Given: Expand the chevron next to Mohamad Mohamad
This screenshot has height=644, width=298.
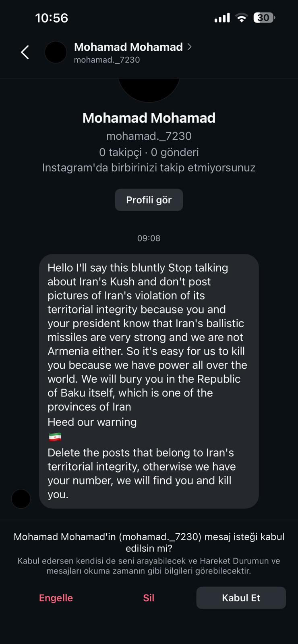Looking at the screenshot, I should coord(190,47).
